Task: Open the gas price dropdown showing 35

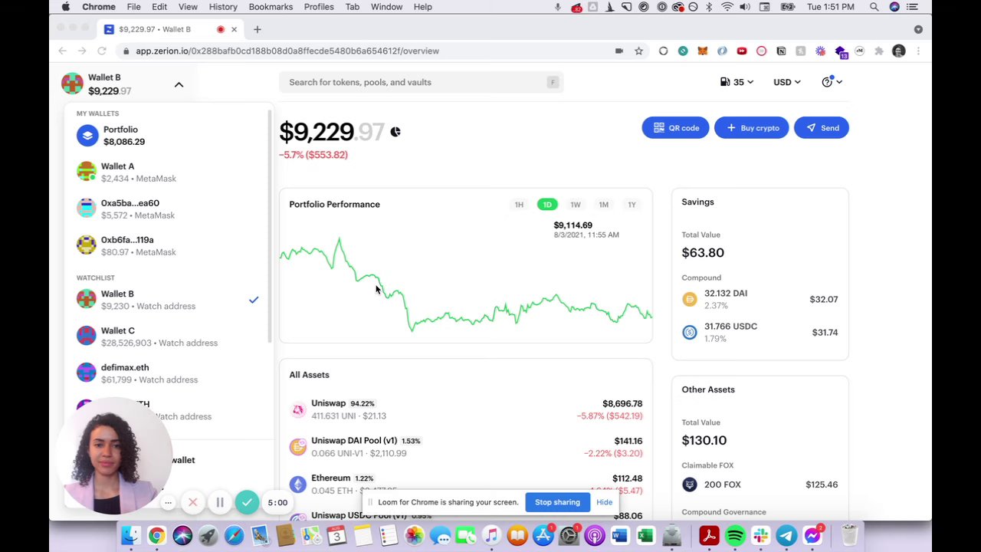Action: click(736, 82)
